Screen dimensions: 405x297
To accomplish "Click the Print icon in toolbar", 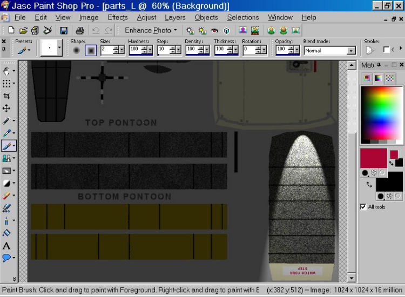I will pos(80,30).
